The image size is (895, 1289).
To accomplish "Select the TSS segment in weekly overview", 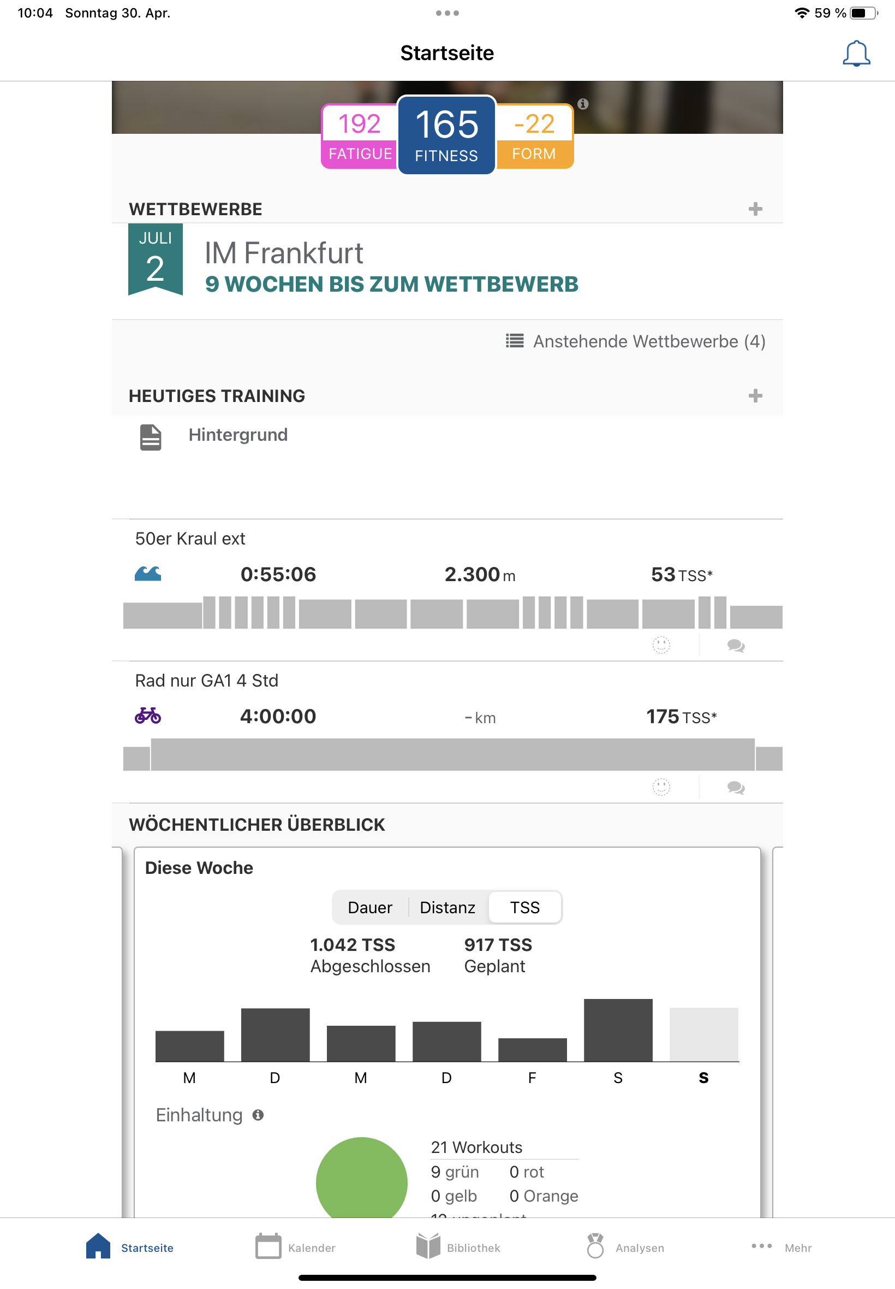I will (x=524, y=907).
